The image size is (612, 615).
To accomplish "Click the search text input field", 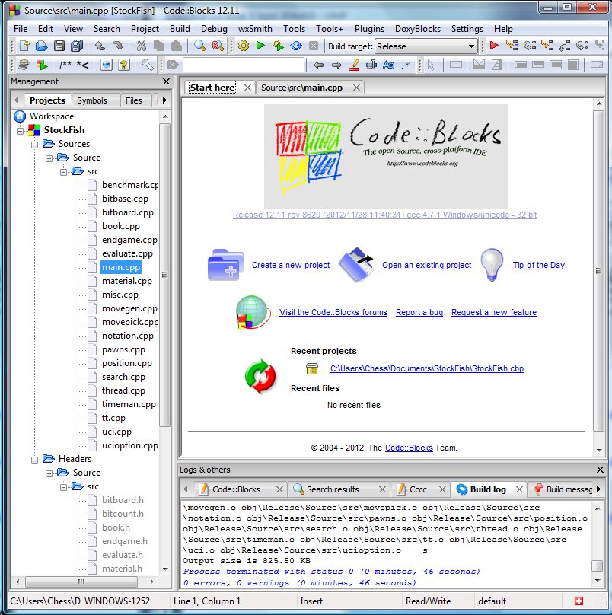I will click(244, 65).
